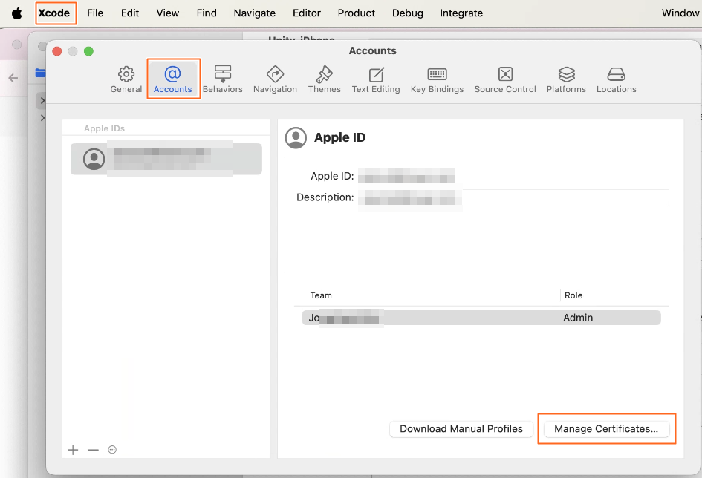
Task: Open the Key Bindings settings tab
Action: pos(437,79)
